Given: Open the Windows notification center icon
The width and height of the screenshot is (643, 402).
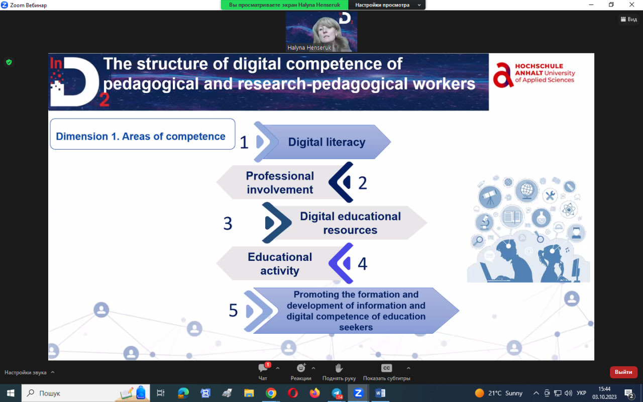Looking at the screenshot, I should [x=629, y=393].
